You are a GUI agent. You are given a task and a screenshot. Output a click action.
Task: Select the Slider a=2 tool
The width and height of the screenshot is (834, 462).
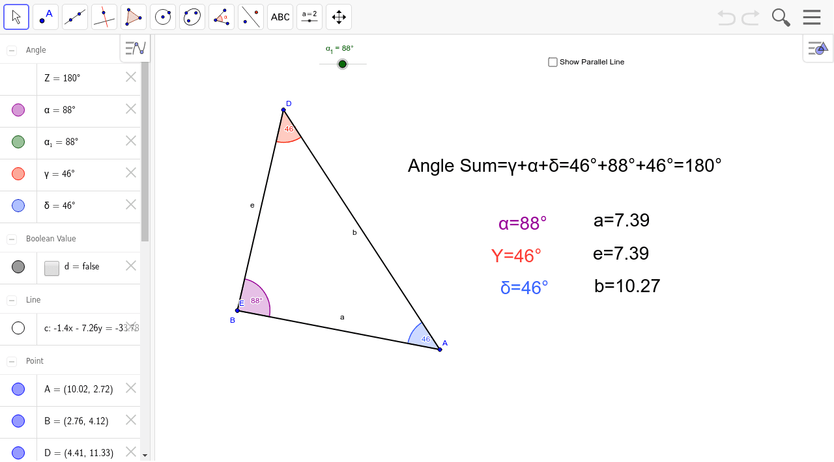309,17
